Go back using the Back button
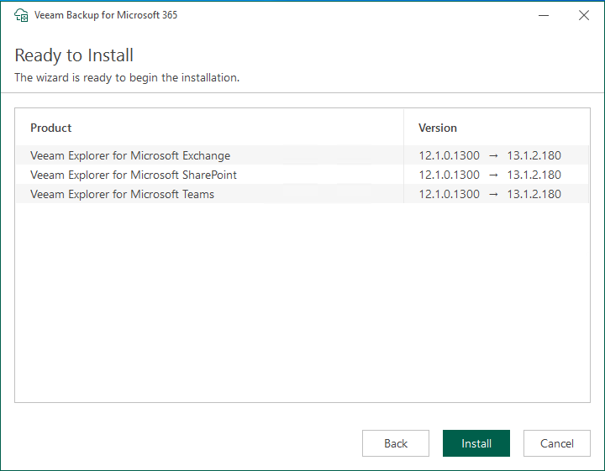The width and height of the screenshot is (605, 471). click(396, 443)
